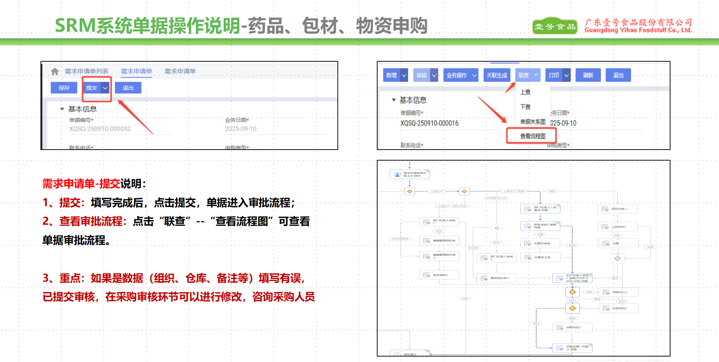
Task: Click the 财务审核2 approval node icon
Action: tap(527, 226)
